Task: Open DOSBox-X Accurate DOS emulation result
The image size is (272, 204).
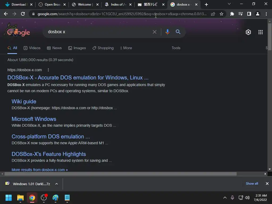Action: [x=78, y=78]
